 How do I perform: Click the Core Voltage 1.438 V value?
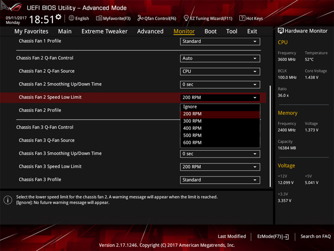click(311, 78)
